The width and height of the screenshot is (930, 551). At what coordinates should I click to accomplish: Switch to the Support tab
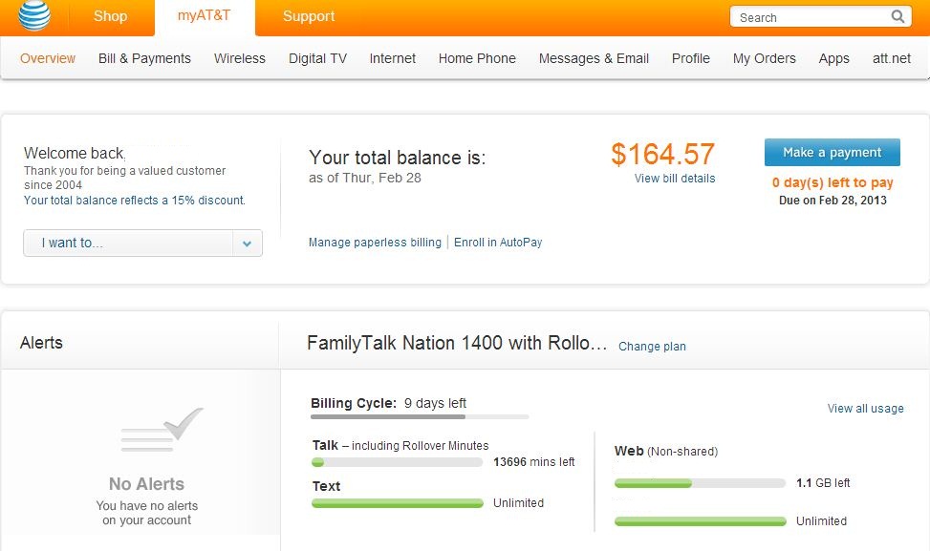pos(309,16)
